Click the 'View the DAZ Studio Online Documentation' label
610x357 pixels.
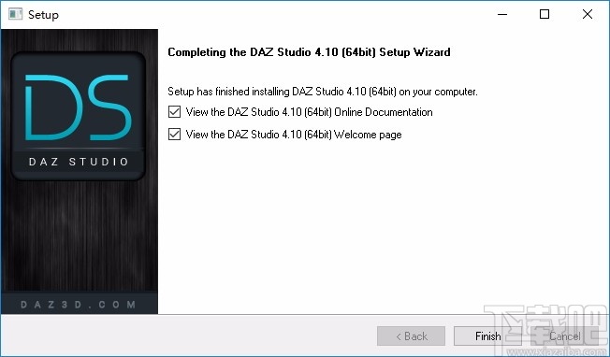[x=310, y=112]
